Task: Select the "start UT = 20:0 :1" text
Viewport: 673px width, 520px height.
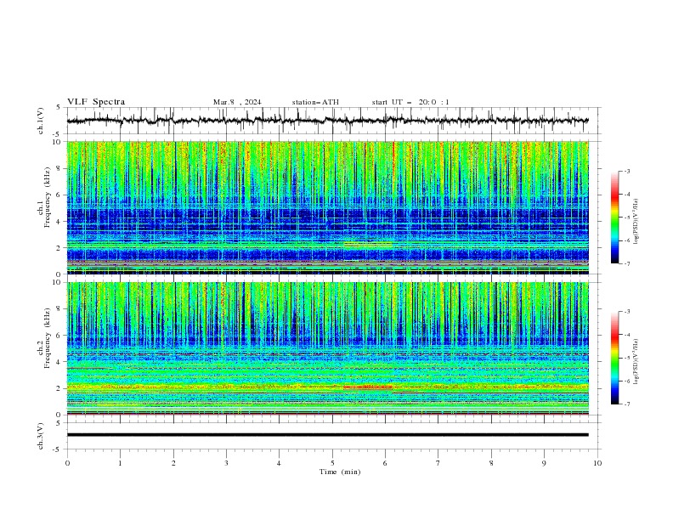Action: [x=410, y=102]
